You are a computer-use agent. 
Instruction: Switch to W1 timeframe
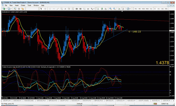click(162, 9)
